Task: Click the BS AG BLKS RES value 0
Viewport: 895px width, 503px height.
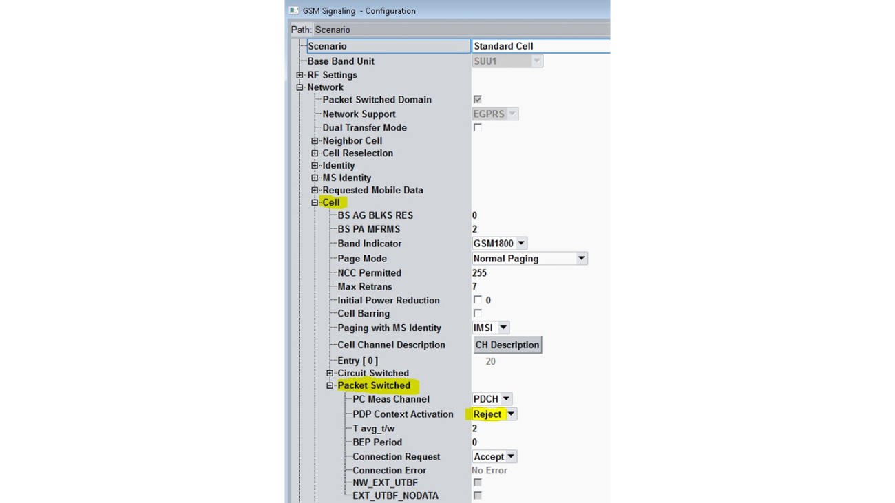Action: pyautogui.click(x=474, y=215)
